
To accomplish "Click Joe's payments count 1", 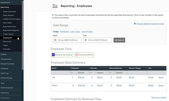I will coord(73,77).
